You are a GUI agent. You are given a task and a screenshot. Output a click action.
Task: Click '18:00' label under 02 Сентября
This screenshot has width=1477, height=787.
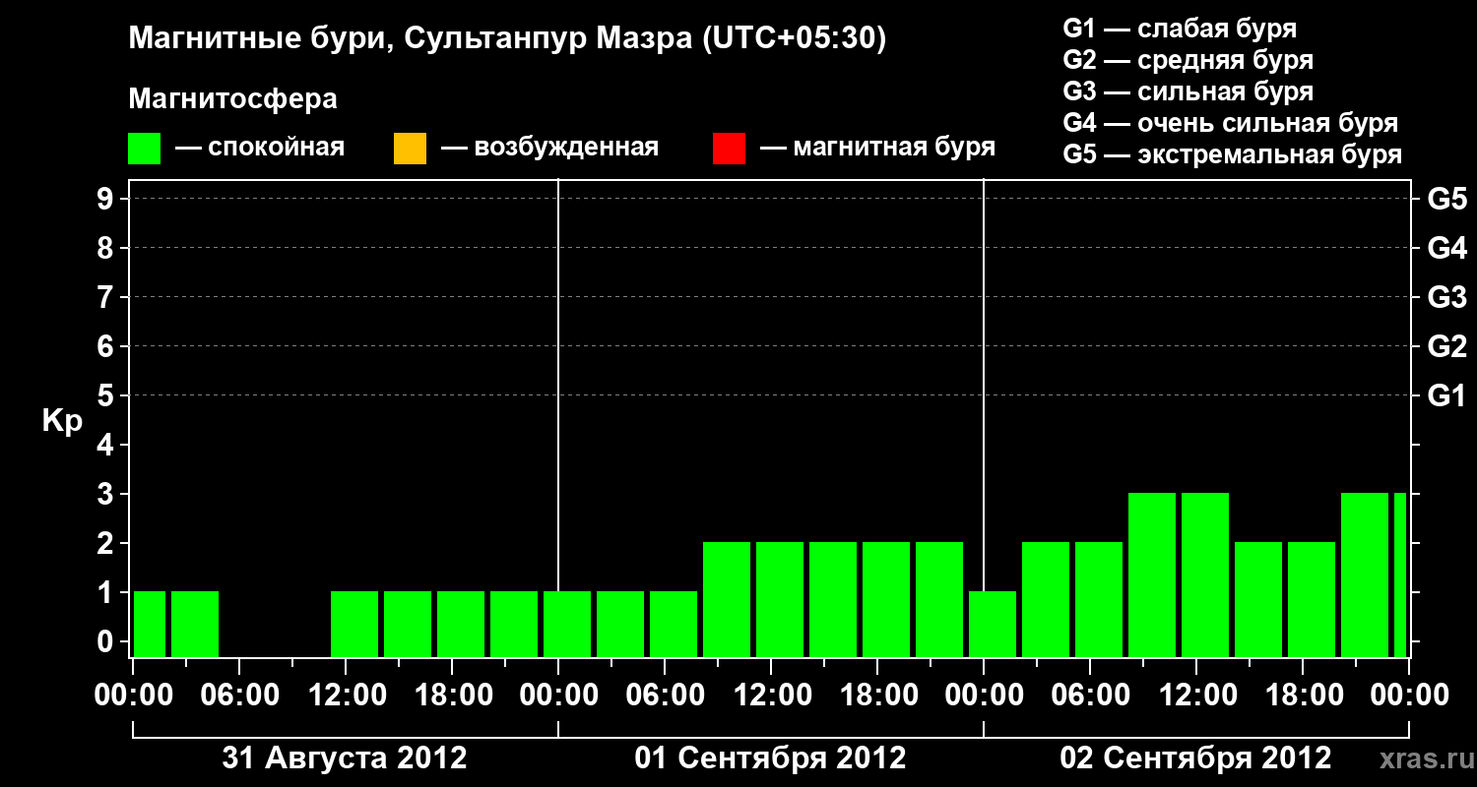tap(1303, 695)
